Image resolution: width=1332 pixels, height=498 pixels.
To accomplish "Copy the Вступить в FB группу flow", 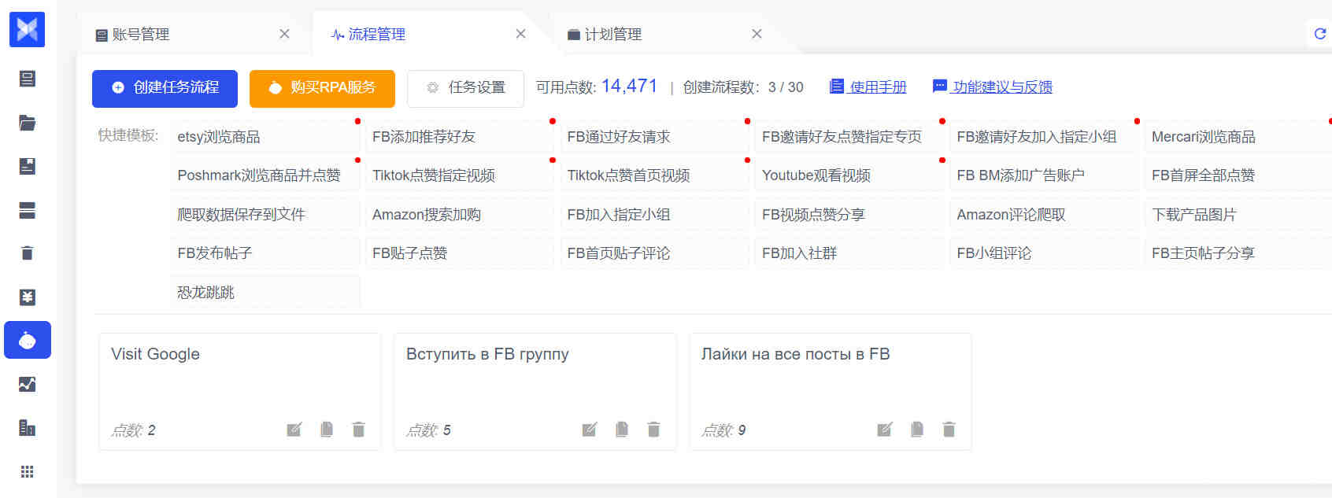I will [622, 429].
